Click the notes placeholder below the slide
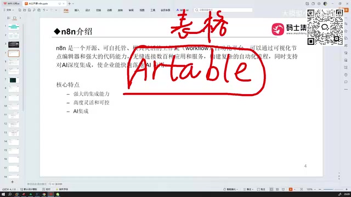This screenshot has height=197, width=351. tap(37, 184)
